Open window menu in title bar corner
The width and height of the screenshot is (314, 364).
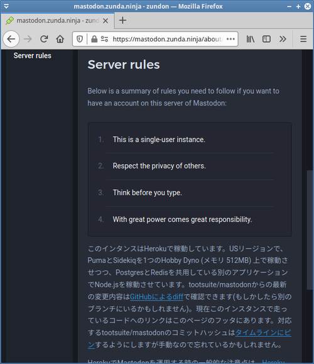(6, 6)
